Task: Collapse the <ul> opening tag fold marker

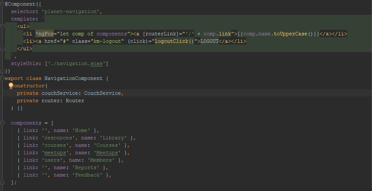Action: (2, 26)
